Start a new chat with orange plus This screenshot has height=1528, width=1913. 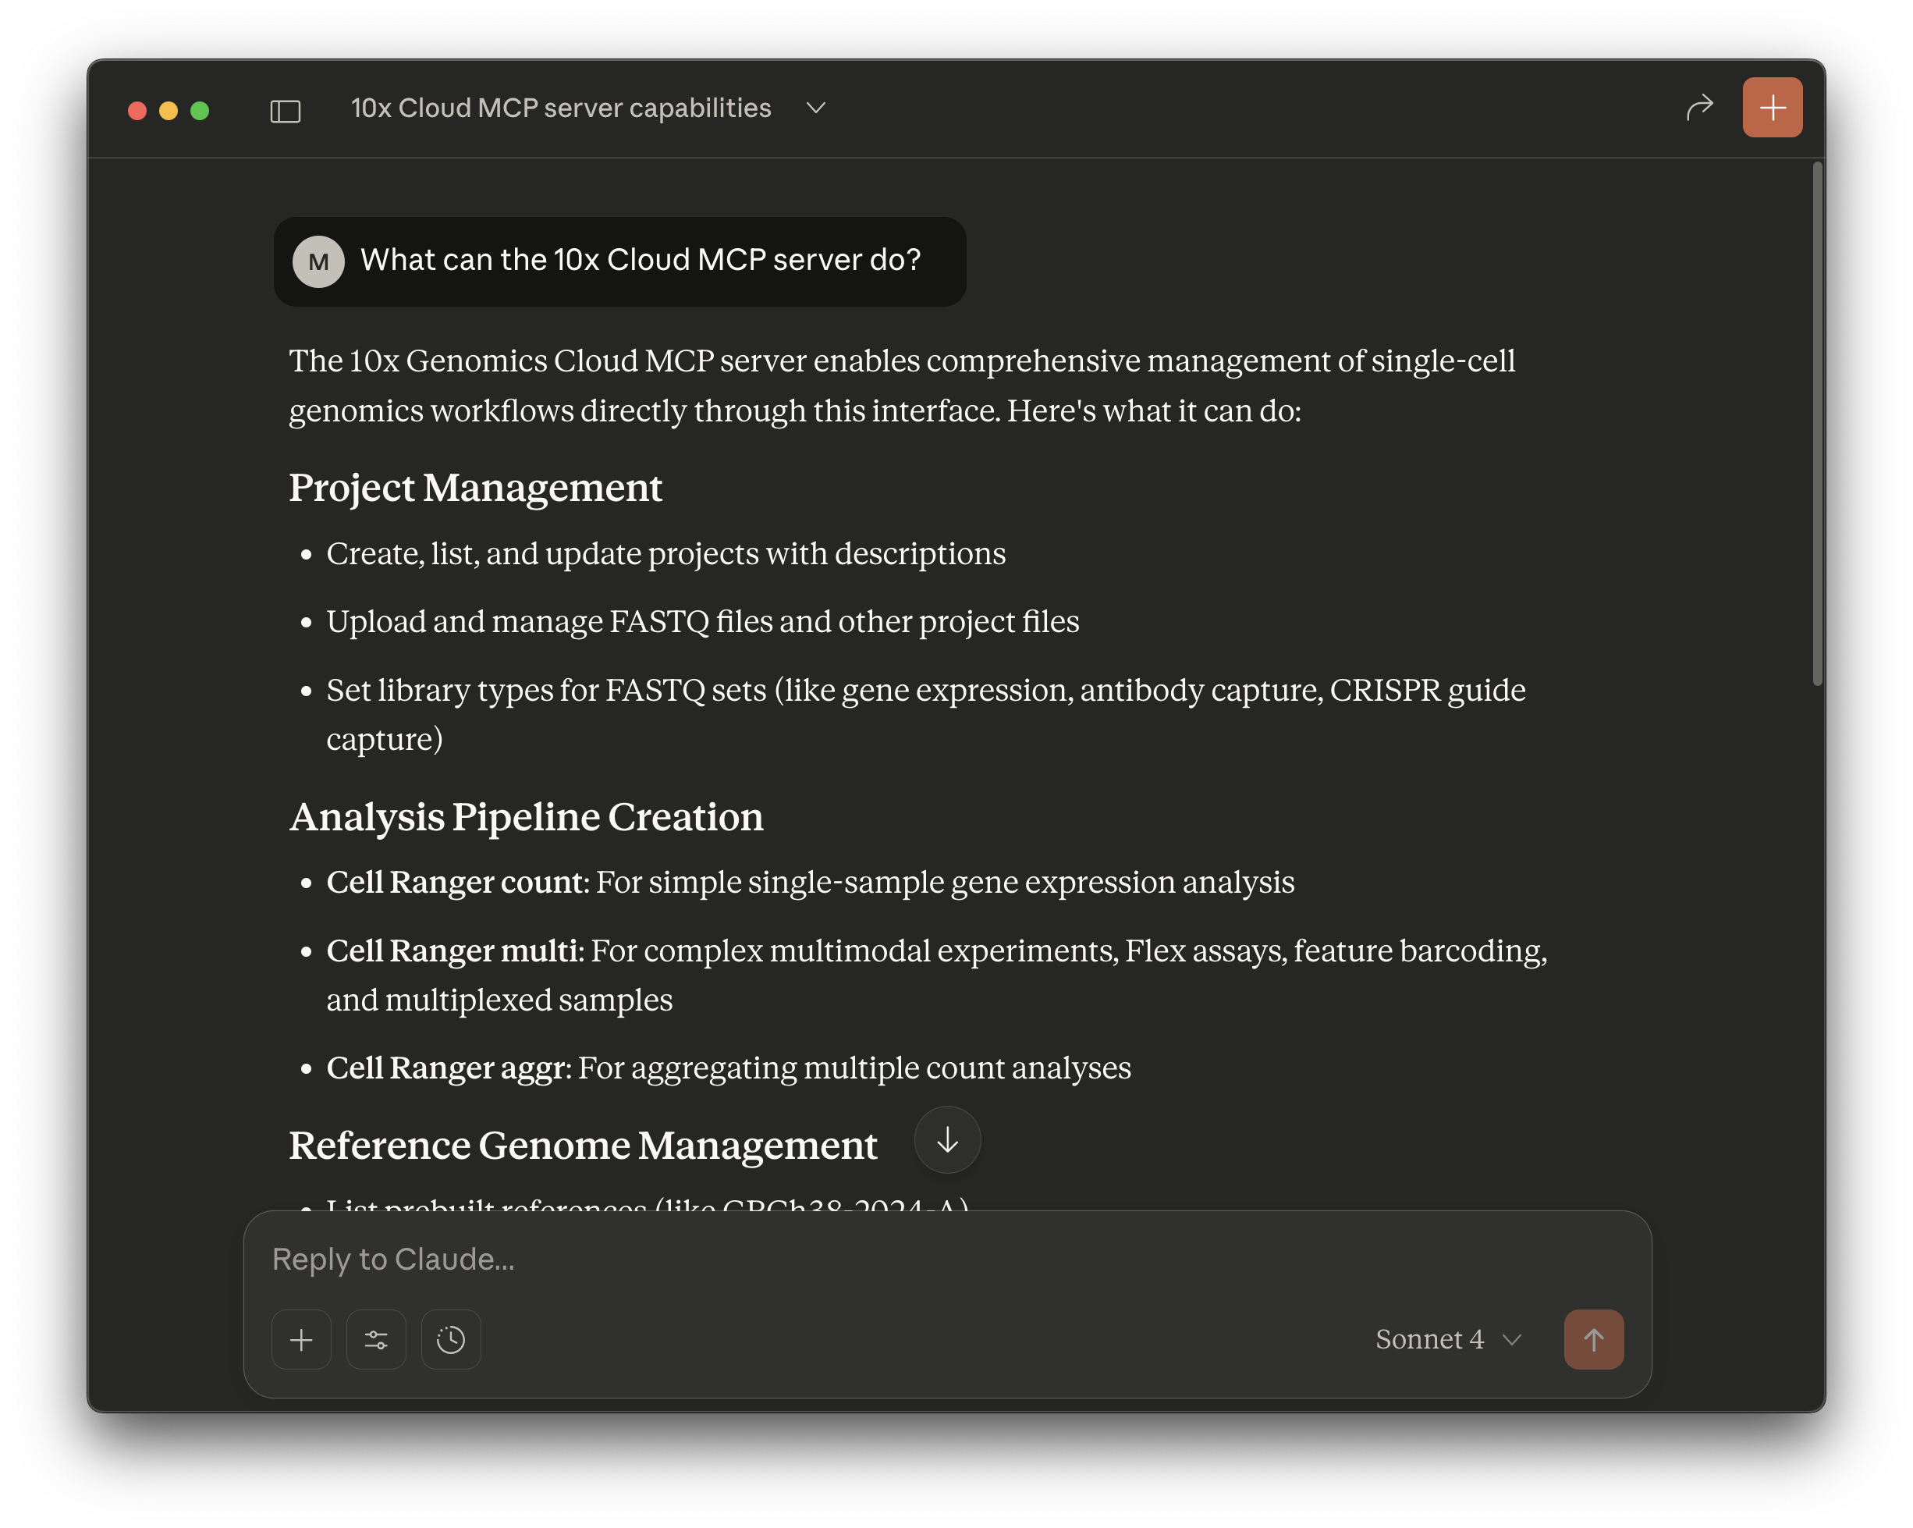coord(1771,108)
